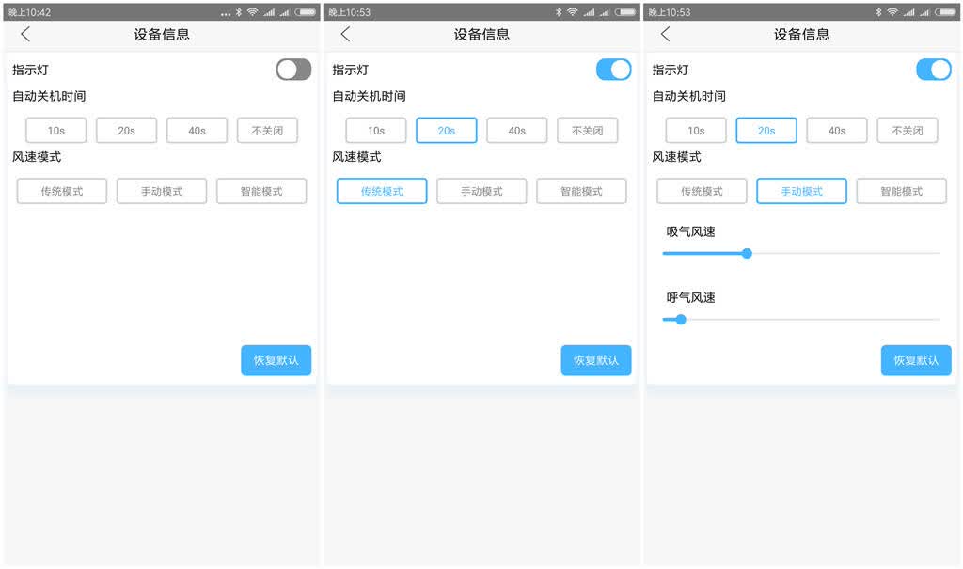This screenshot has height=569, width=963.
Task: Tap Bluetooth icon in right status bar
Action: point(879,11)
